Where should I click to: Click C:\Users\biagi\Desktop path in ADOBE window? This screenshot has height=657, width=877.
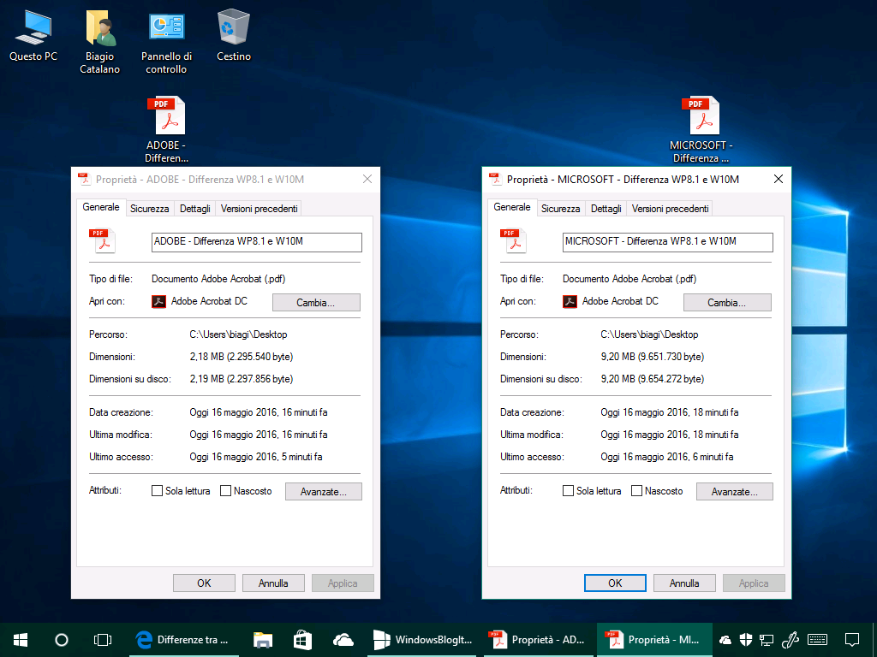click(238, 334)
